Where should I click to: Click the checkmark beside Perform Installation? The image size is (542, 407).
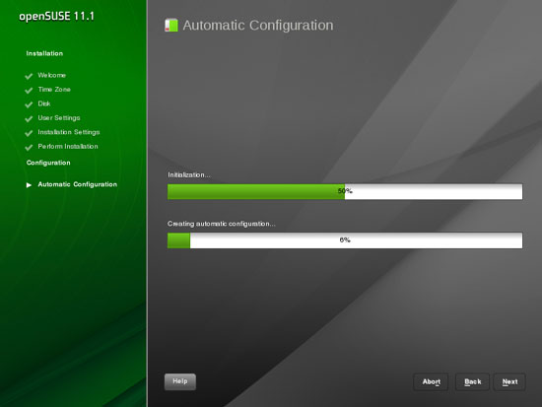coord(29,147)
